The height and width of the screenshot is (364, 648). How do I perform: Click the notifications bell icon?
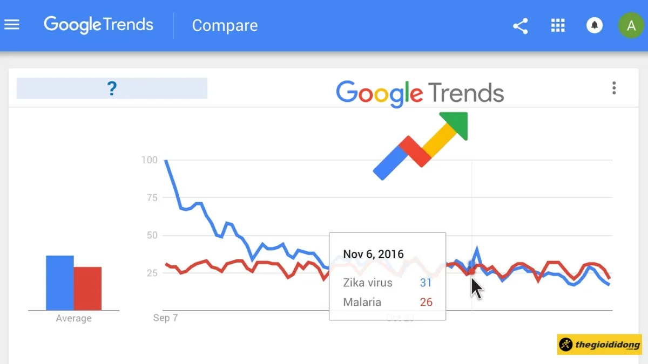(x=594, y=25)
